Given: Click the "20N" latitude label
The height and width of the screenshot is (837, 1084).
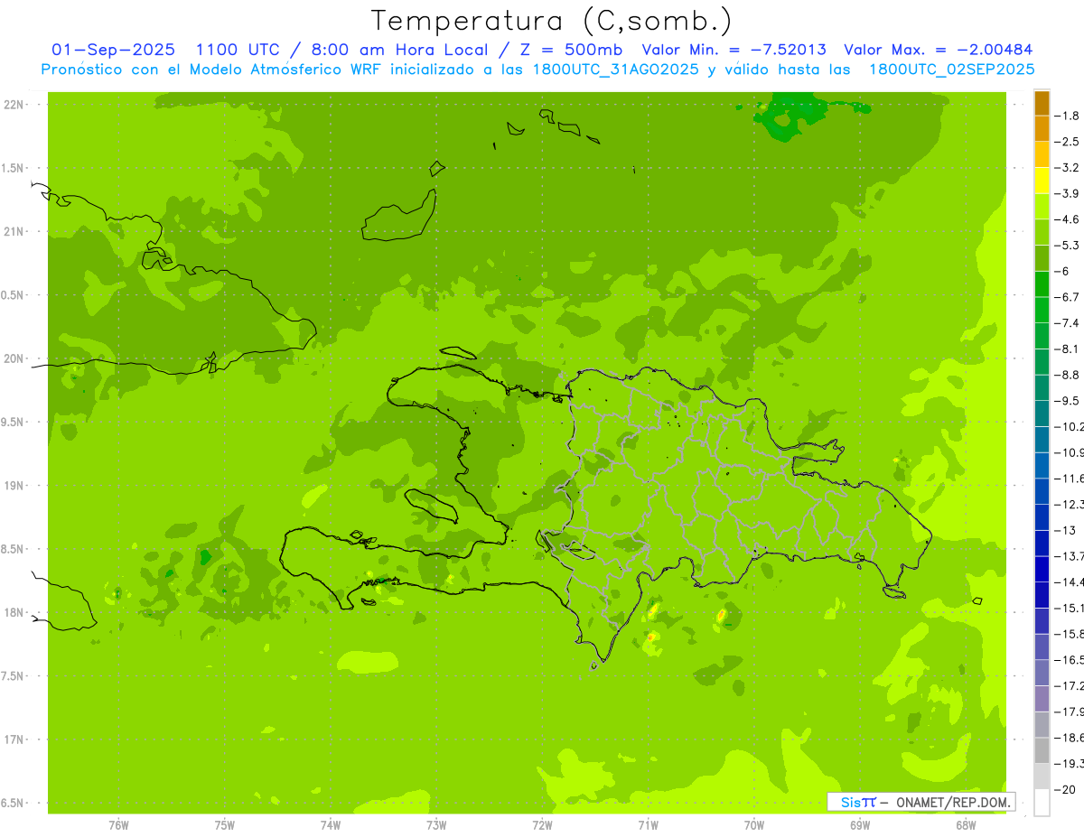Looking at the screenshot, I should [x=14, y=358].
